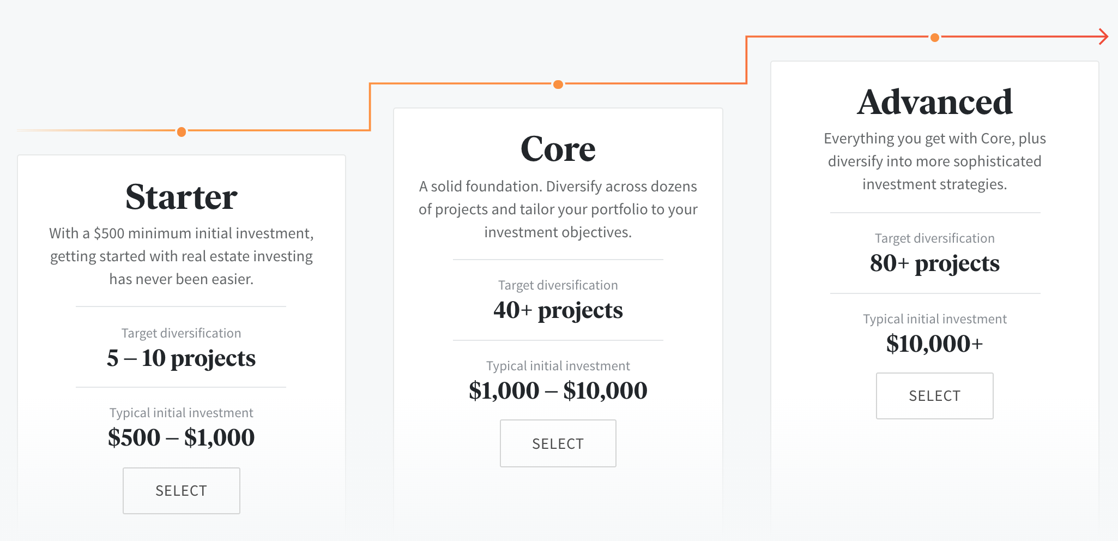This screenshot has width=1118, height=541.
Task: Click the '$1,000 – $10,000' investment amount
Action: pos(558,390)
